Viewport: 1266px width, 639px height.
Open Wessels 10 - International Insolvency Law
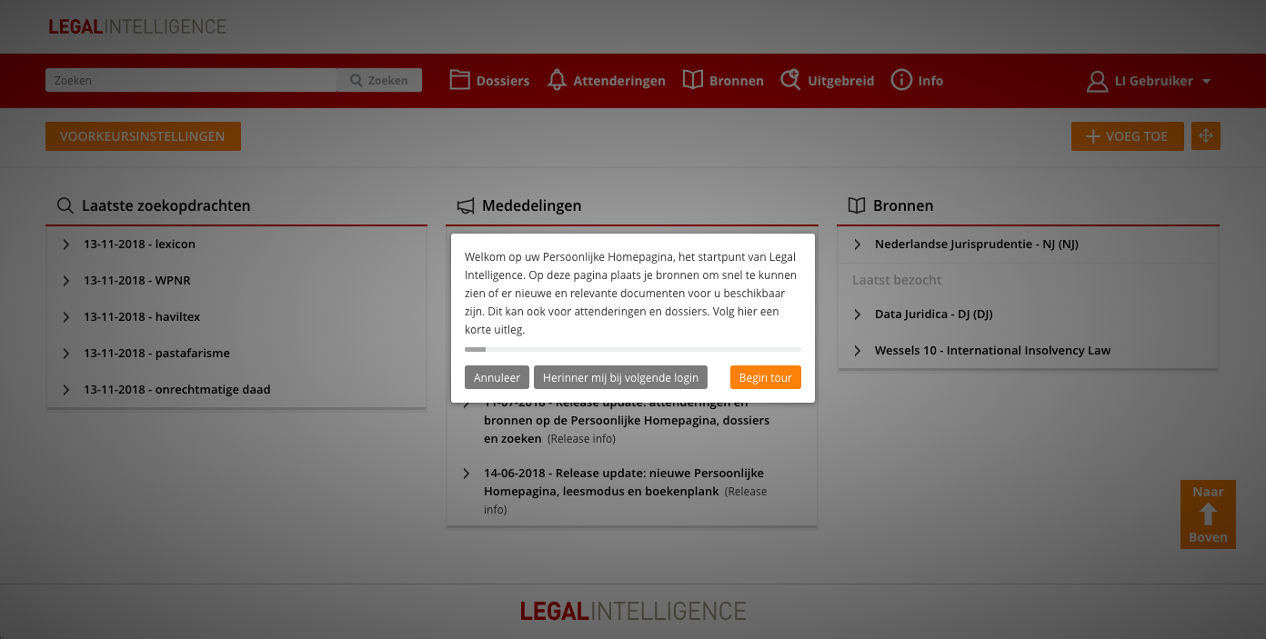[x=993, y=351]
